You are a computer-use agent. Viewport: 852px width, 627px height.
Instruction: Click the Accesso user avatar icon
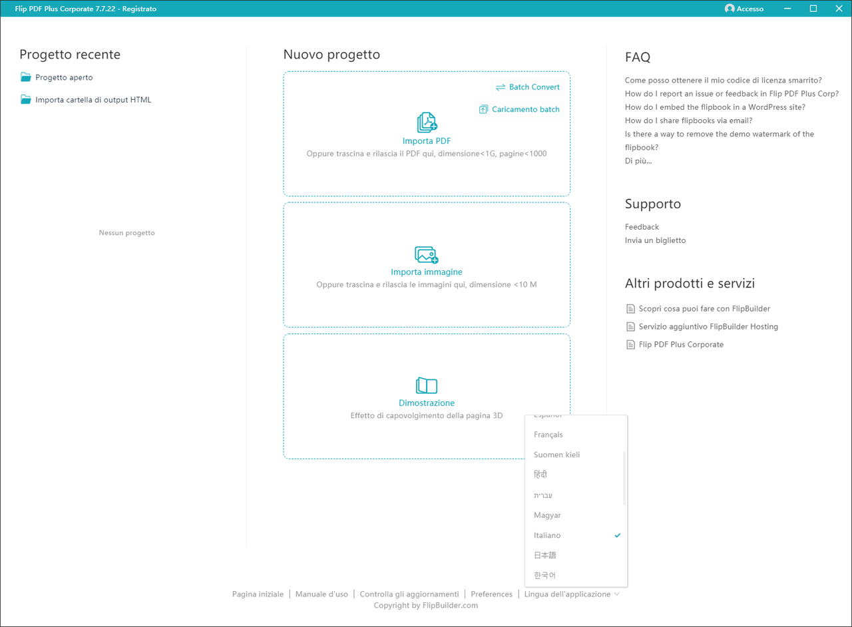tap(730, 9)
